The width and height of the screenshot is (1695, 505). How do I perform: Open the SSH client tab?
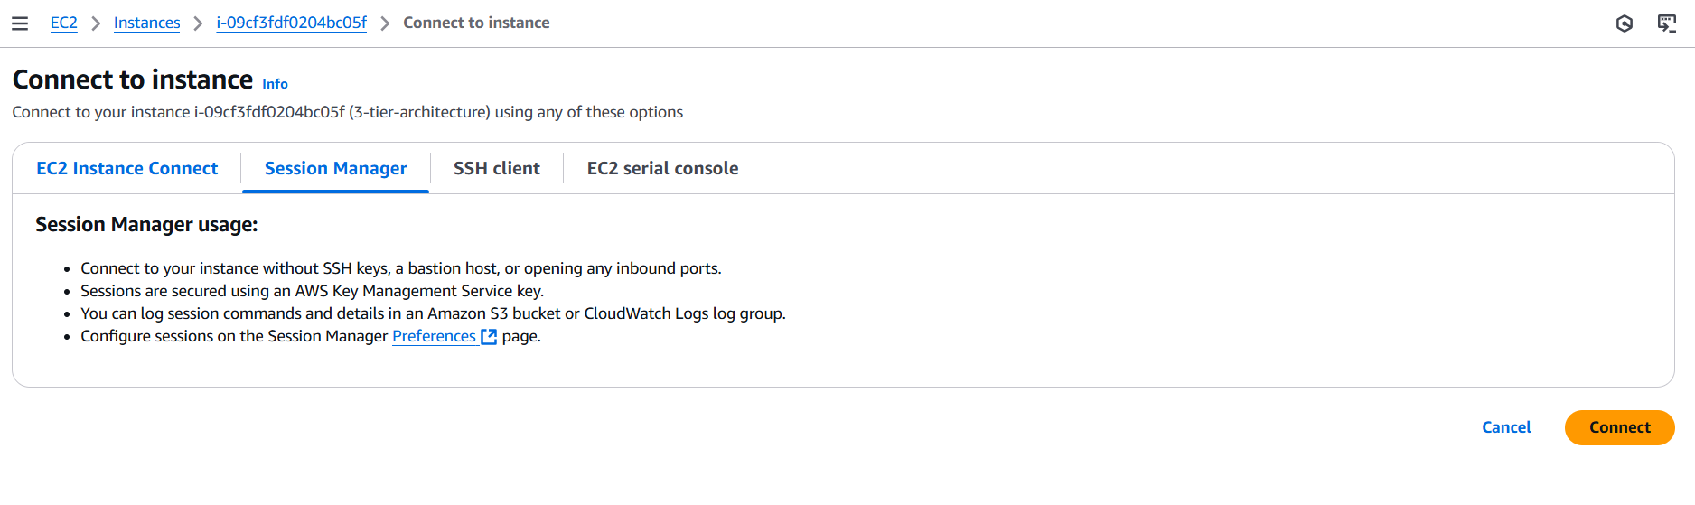[496, 168]
